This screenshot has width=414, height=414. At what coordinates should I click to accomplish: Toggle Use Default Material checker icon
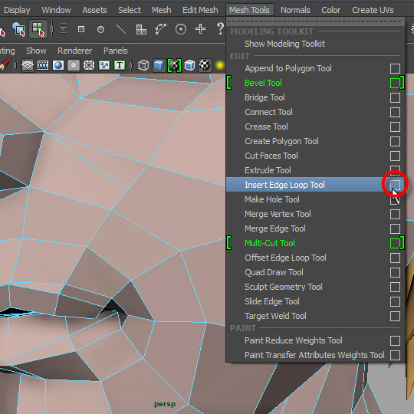click(174, 65)
